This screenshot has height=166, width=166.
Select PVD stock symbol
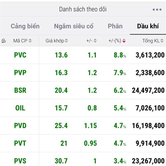[x=20, y=126]
